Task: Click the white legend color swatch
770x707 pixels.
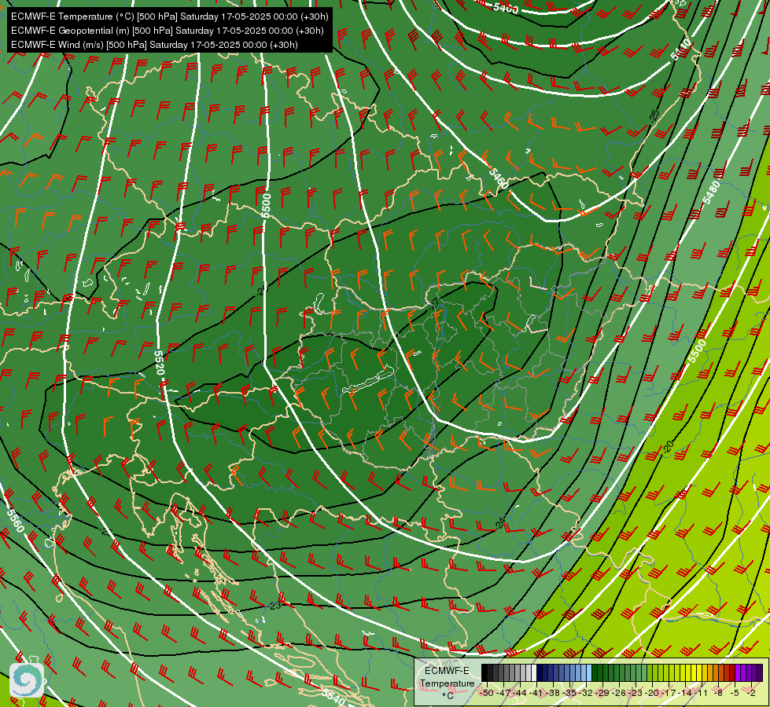Action: click(534, 672)
